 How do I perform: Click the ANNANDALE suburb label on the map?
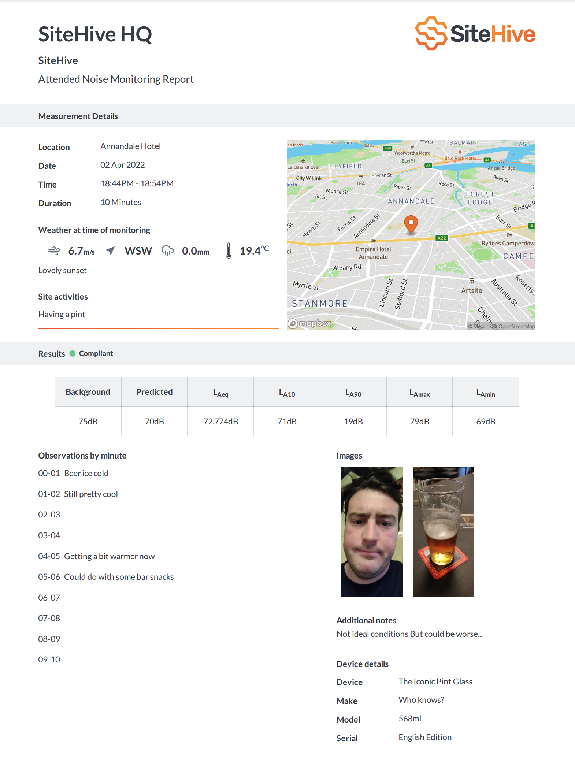click(411, 201)
